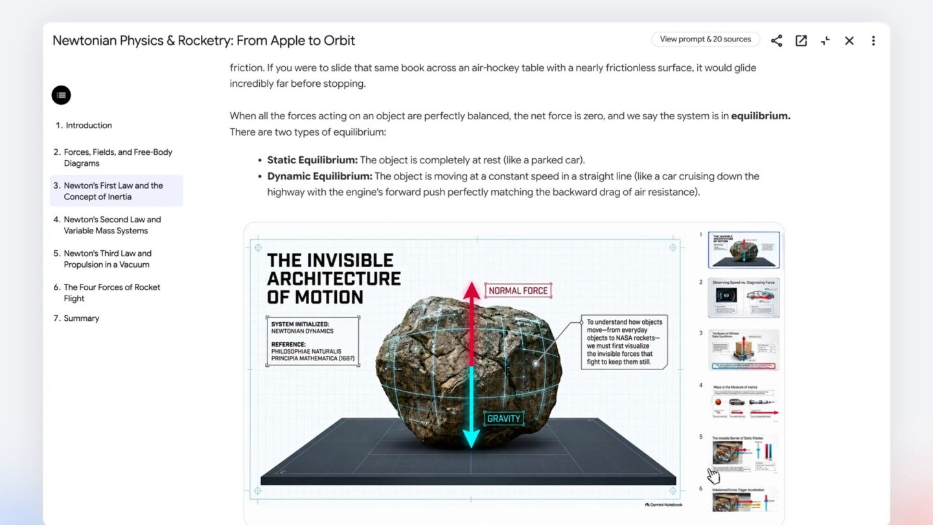Click the bold 'Static Equilibrium:' bullet label

[312, 160]
